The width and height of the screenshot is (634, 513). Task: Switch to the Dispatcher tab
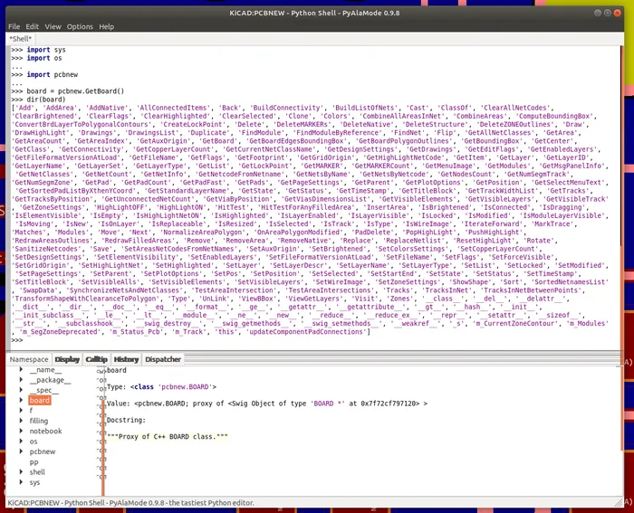pyautogui.click(x=163, y=359)
